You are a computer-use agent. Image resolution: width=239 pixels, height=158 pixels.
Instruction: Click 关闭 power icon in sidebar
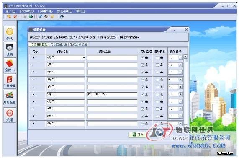click(10, 115)
